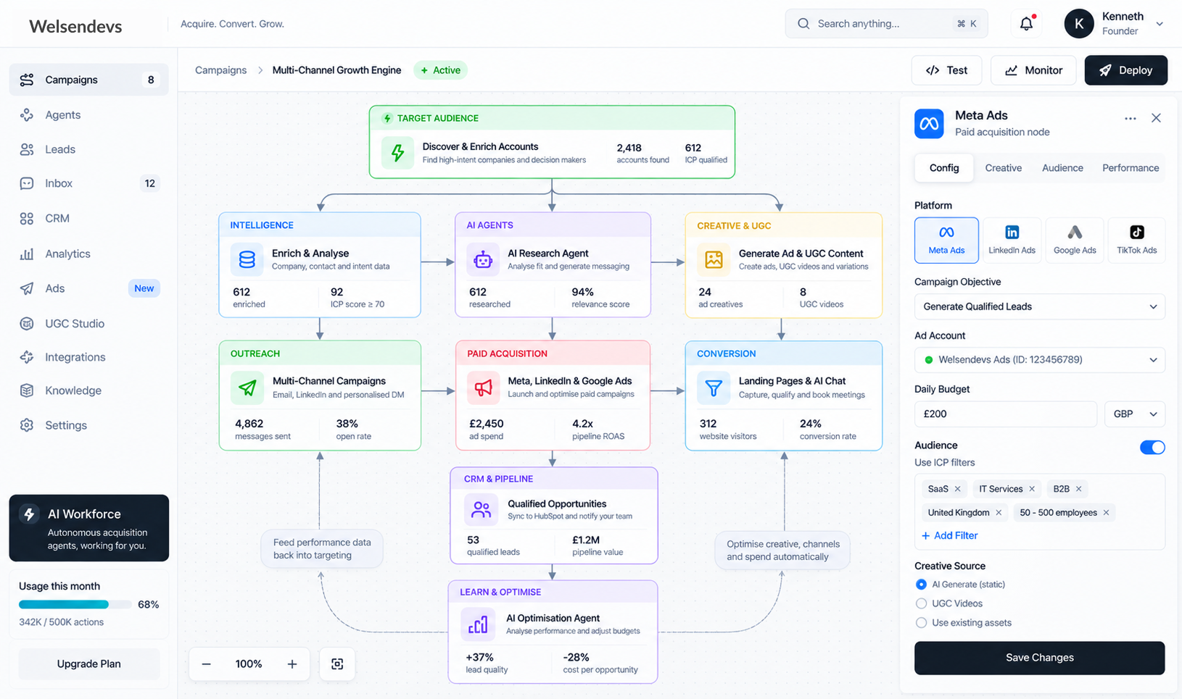Click the Save Changes button
This screenshot has height=699, width=1182.
tap(1039, 658)
